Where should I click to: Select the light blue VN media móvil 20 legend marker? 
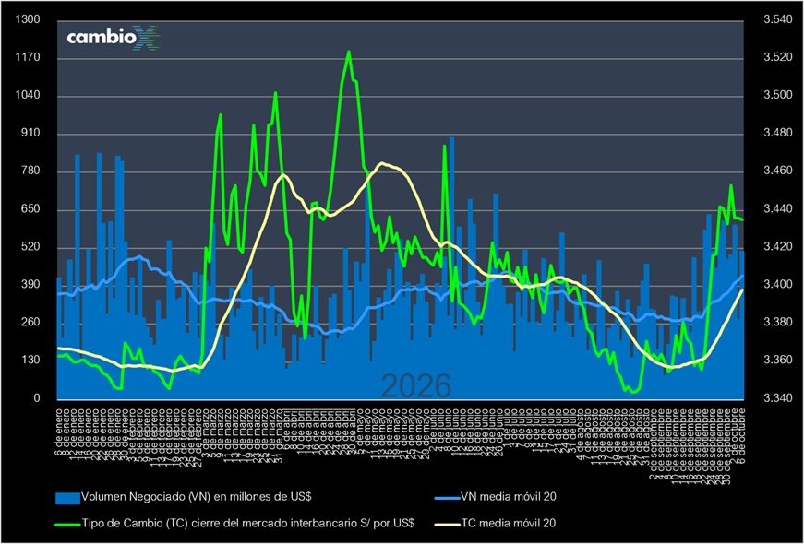[x=447, y=497]
